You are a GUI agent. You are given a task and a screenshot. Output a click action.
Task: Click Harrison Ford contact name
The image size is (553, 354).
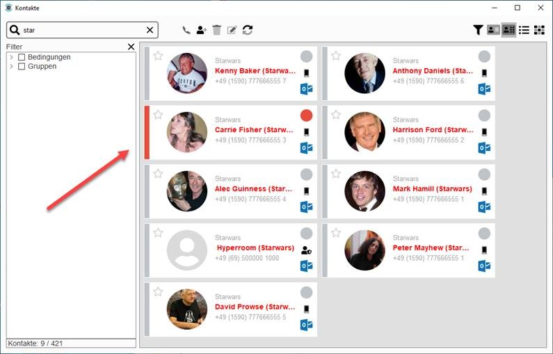tap(433, 130)
